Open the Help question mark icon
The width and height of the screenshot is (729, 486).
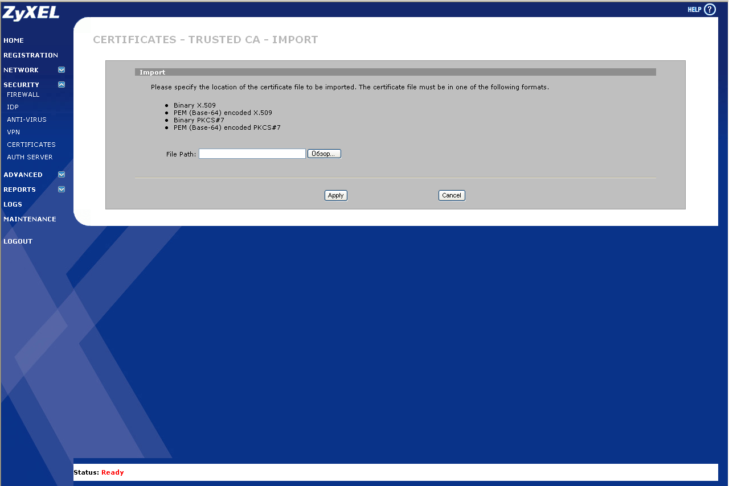click(709, 10)
